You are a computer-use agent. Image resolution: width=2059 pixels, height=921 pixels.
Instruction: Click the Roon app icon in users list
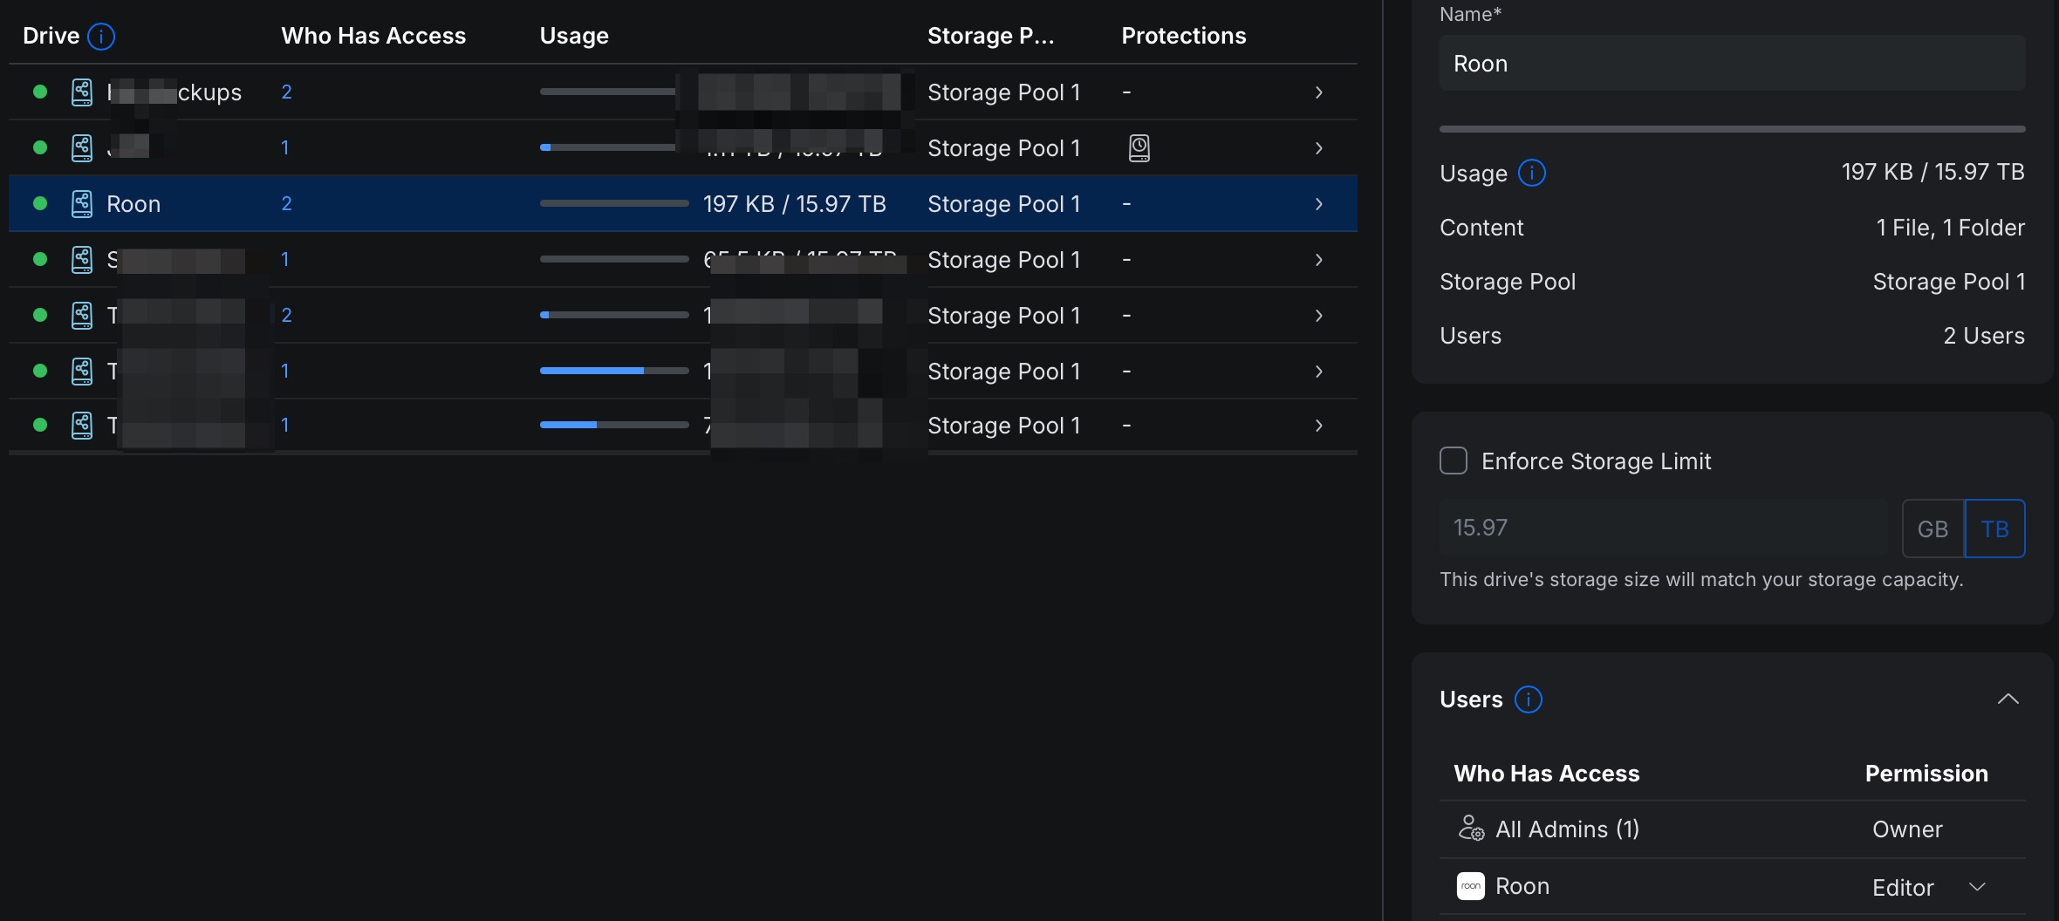(1470, 886)
